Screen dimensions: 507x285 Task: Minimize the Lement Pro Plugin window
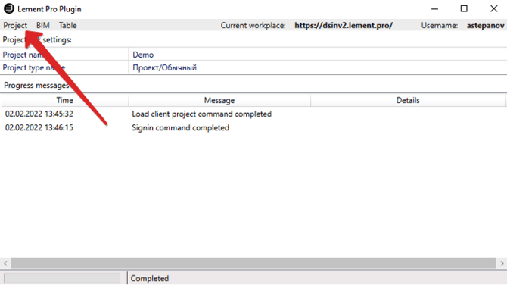pos(434,9)
